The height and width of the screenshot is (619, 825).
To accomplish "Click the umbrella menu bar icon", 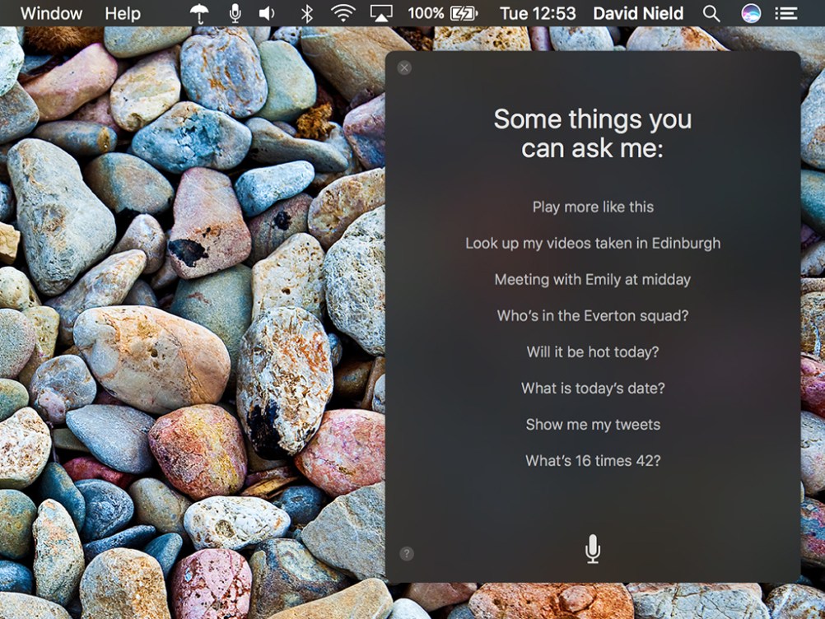I will coord(199,13).
